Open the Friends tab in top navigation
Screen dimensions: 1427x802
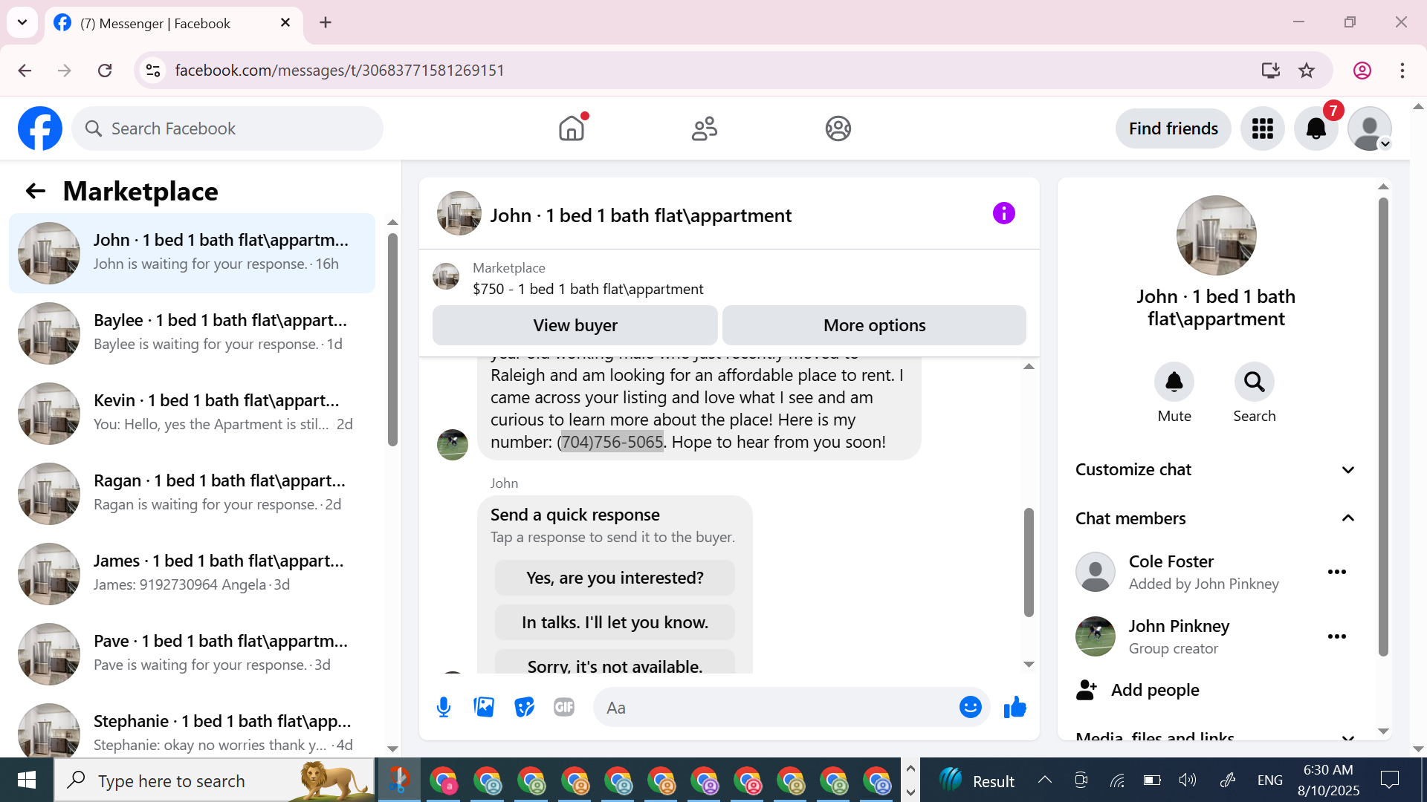coord(704,128)
